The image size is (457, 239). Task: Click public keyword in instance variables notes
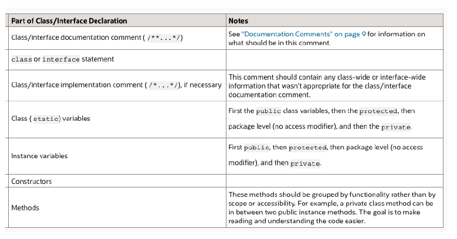[256, 148]
